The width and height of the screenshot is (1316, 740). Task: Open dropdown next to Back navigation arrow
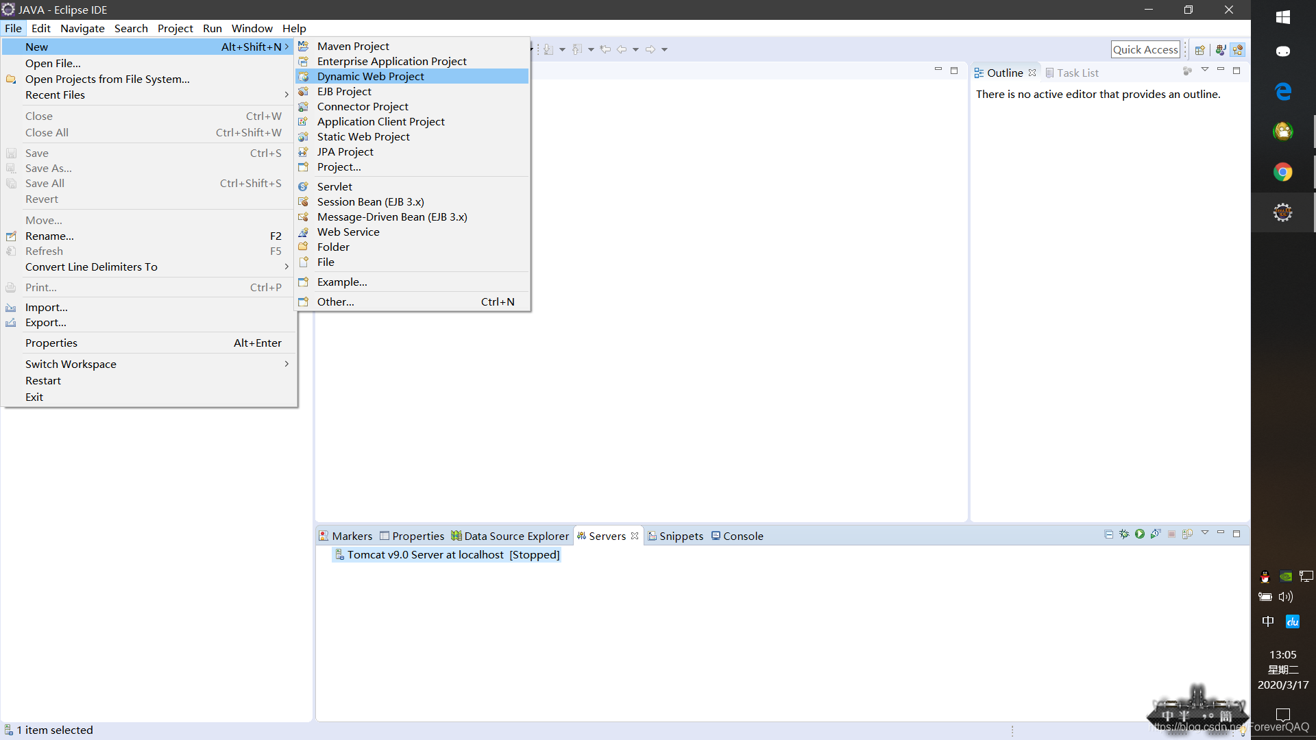pyautogui.click(x=635, y=49)
